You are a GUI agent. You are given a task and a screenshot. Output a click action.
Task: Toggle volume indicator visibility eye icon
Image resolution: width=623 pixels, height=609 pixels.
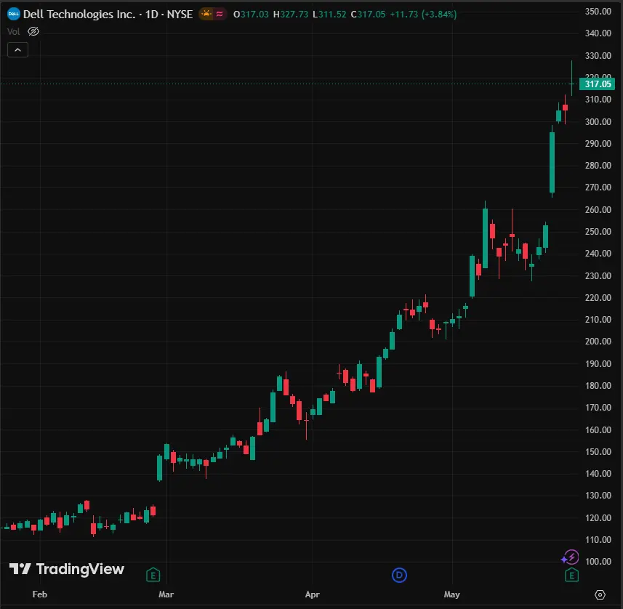click(x=33, y=31)
